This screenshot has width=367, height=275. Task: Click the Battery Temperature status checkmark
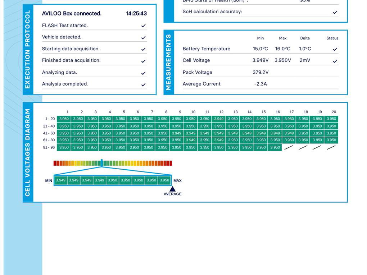click(x=335, y=49)
